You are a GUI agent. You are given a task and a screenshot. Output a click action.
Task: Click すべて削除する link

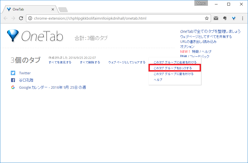click(x=90, y=62)
